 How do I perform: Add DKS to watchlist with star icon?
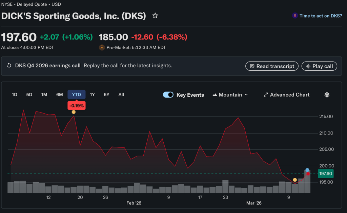coord(155,16)
